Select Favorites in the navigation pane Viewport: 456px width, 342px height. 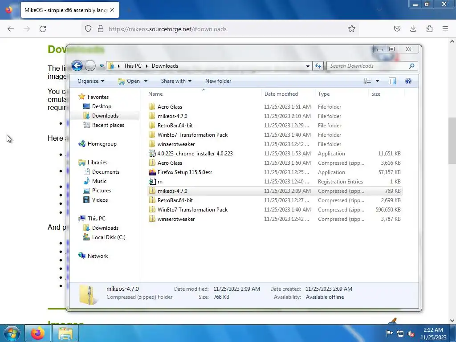pos(98,97)
